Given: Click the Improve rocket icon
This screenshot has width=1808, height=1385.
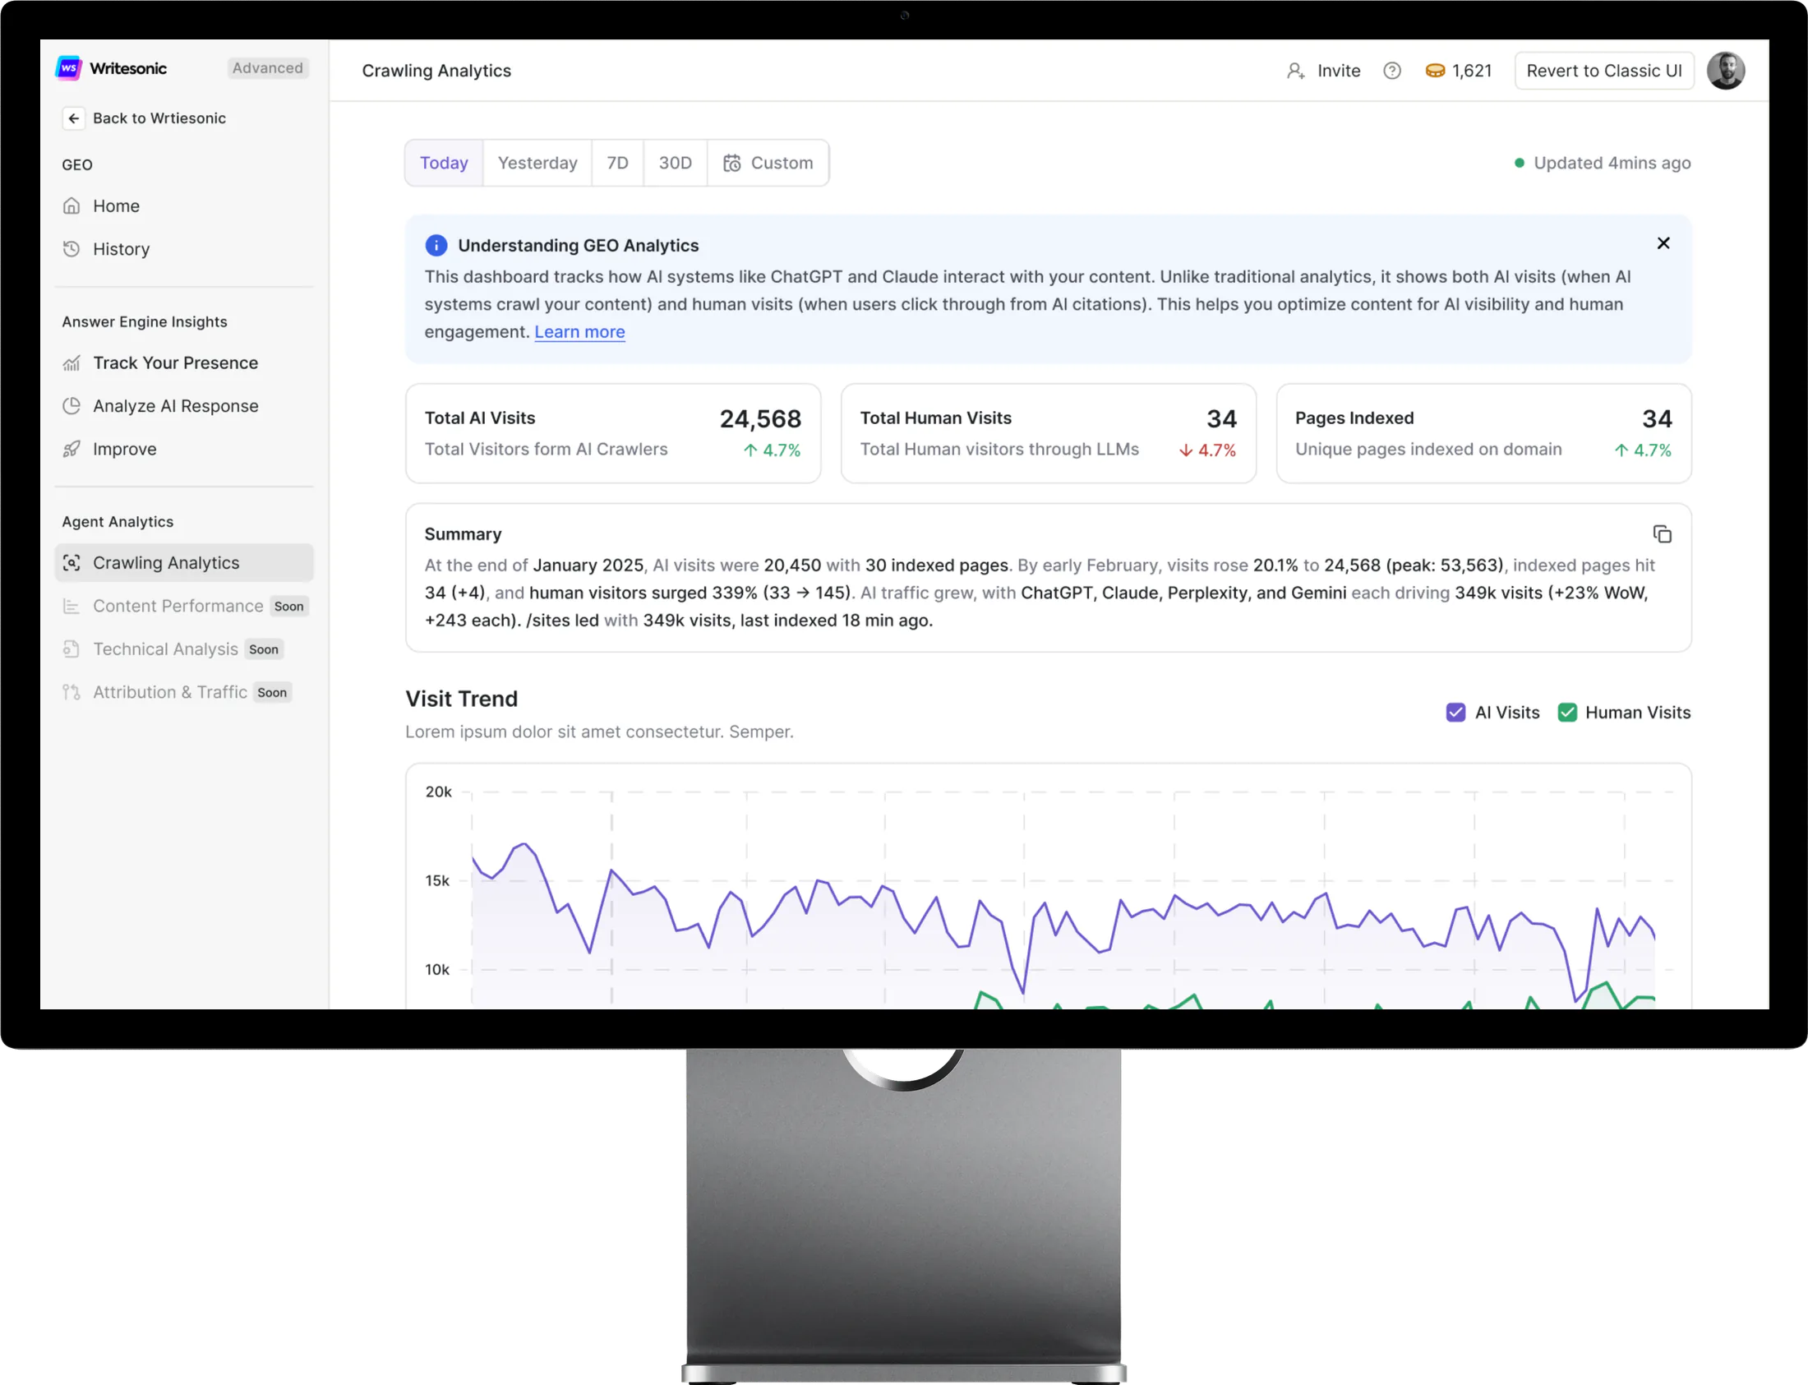Looking at the screenshot, I should tap(71, 450).
